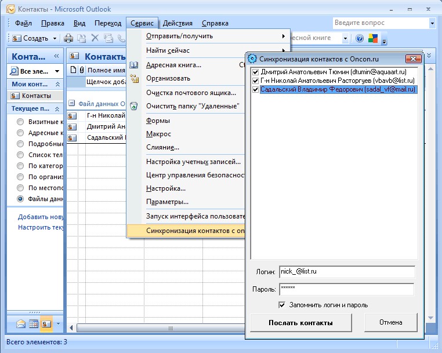
Task: Click the colorful Office icon in toolbar
Action: click(x=373, y=38)
